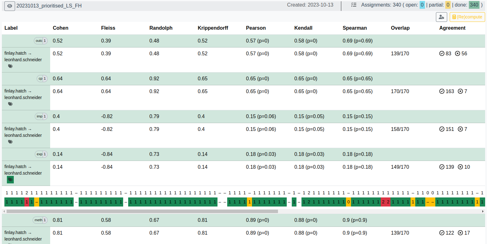This screenshot has width=487, height=244.
Task: Click the tags icon in the imp row
Action: pos(10,142)
